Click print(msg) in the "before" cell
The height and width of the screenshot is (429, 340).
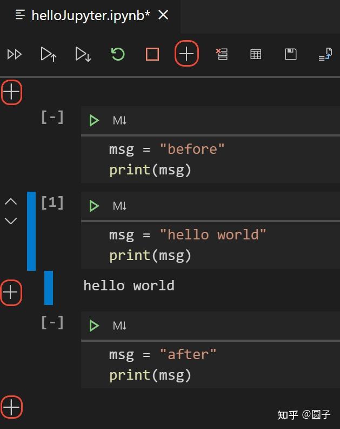(x=150, y=170)
